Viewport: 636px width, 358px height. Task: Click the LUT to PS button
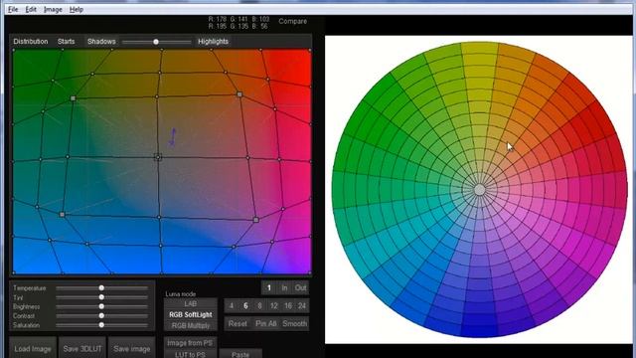190,354
